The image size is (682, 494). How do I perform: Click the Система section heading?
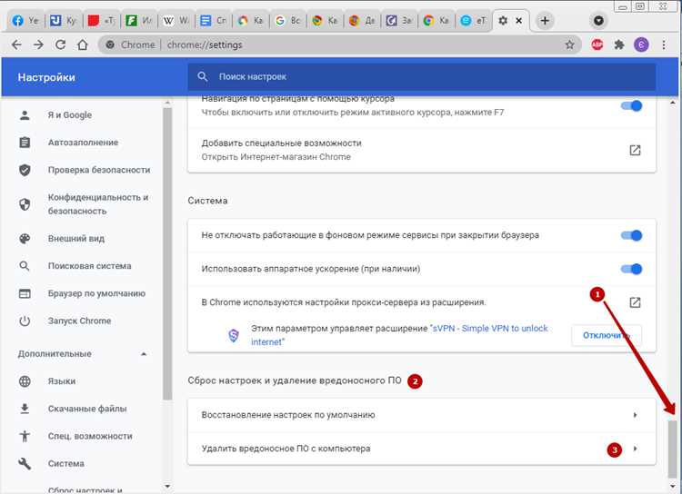tap(207, 201)
